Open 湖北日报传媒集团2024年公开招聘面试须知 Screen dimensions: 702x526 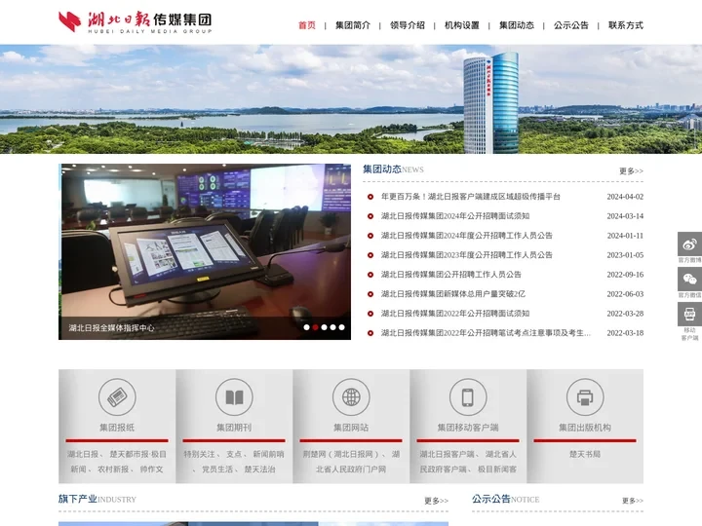pos(455,216)
